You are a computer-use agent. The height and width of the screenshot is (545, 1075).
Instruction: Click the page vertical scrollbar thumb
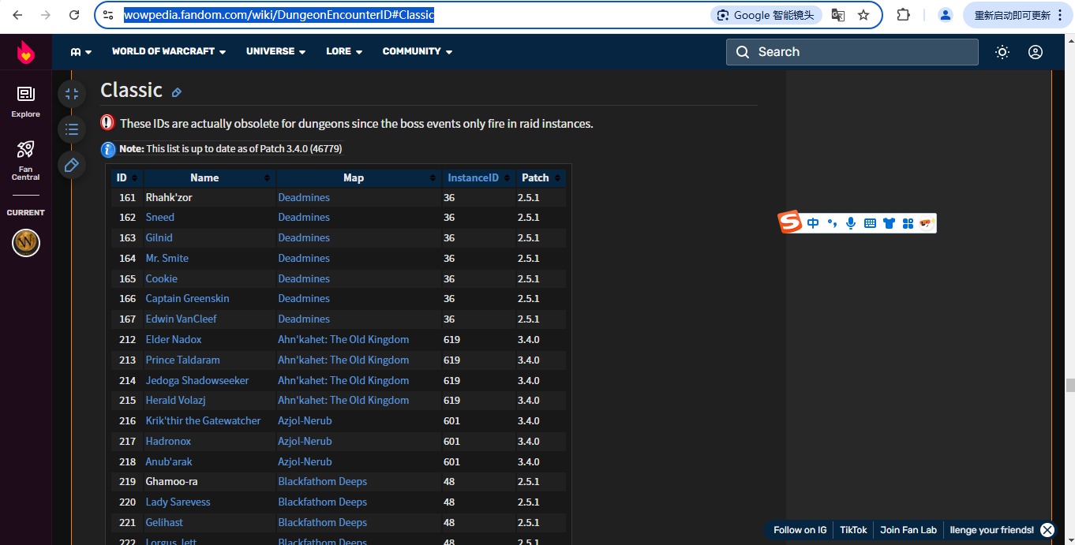1069,385
